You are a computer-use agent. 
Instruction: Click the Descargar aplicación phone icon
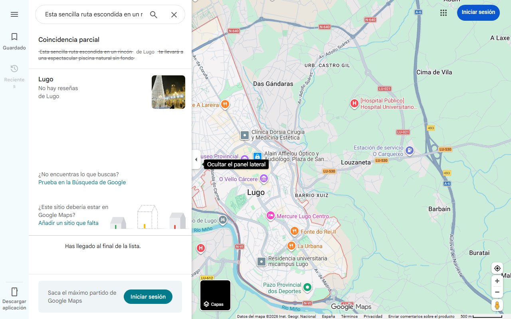pyautogui.click(x=14, y=292)
